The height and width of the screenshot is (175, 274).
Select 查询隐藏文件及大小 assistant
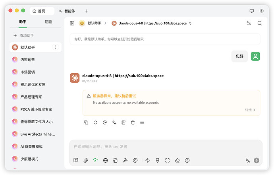(35, 122)
